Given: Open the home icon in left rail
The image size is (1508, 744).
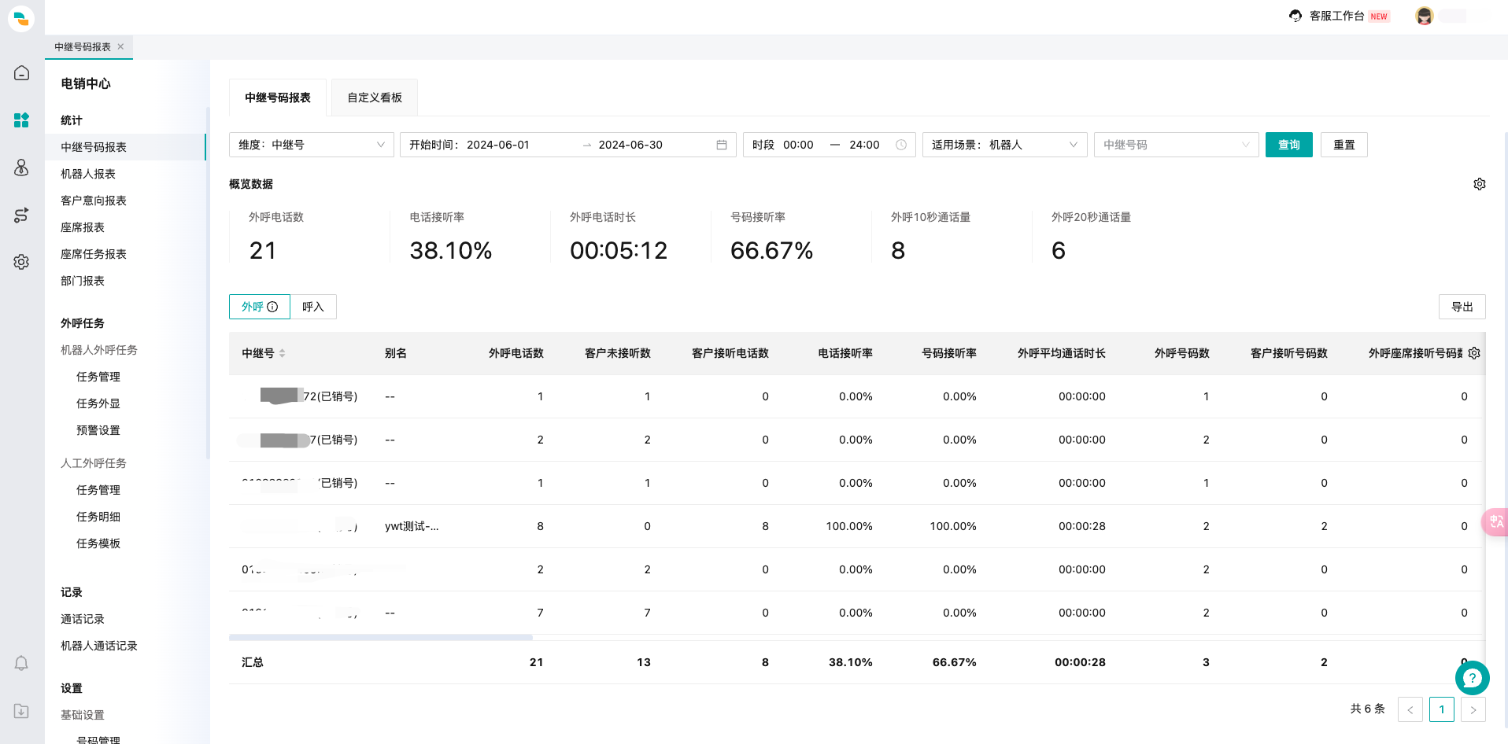Looking at the screenshot, I should [x=21, y=73].
